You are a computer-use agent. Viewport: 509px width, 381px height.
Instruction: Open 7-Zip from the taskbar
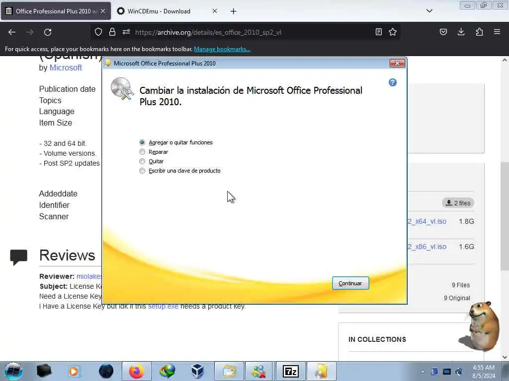[290, 371]
